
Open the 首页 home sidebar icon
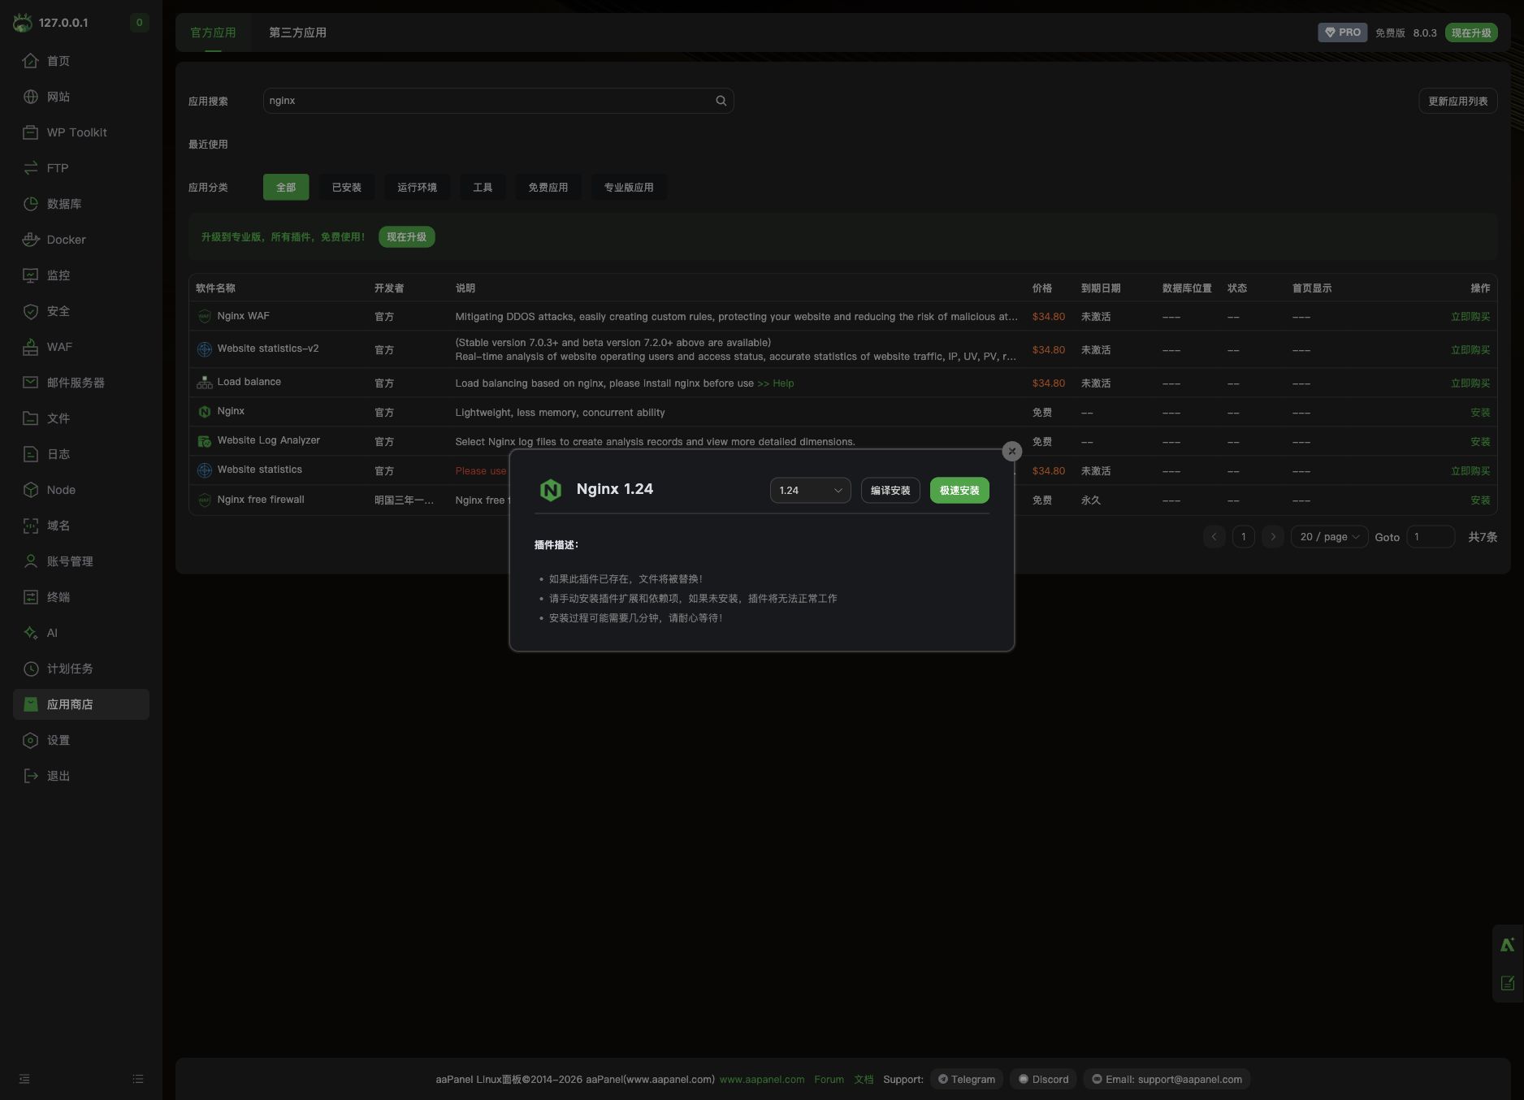[x=31, y=61]
